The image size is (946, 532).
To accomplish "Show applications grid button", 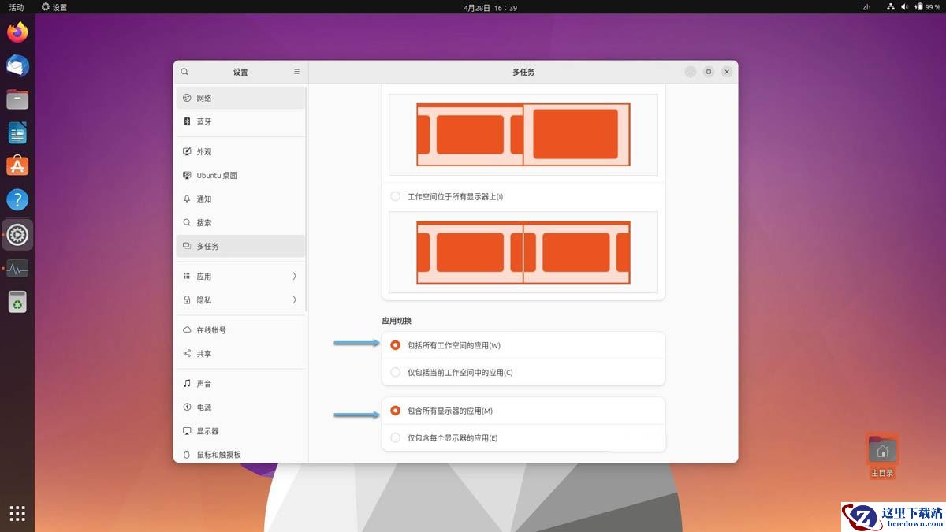I will [x=17, y=514].
